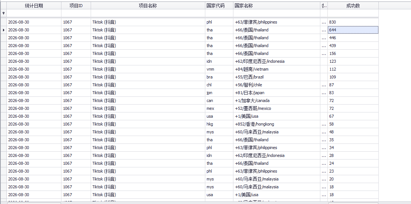The width and height of the screenshot is (411, 204).
Task: Sort by the 项目名称 column header
Action: 148,6
